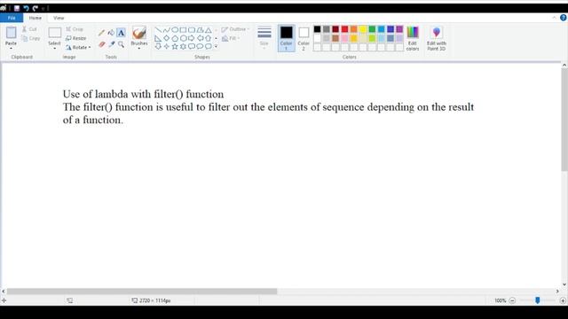Pick the purple color swatch
568x319 pixels.
click(x=399, y=29)
